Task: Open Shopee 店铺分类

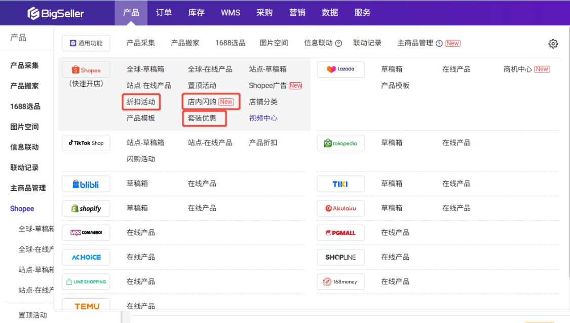Action: 263,102
